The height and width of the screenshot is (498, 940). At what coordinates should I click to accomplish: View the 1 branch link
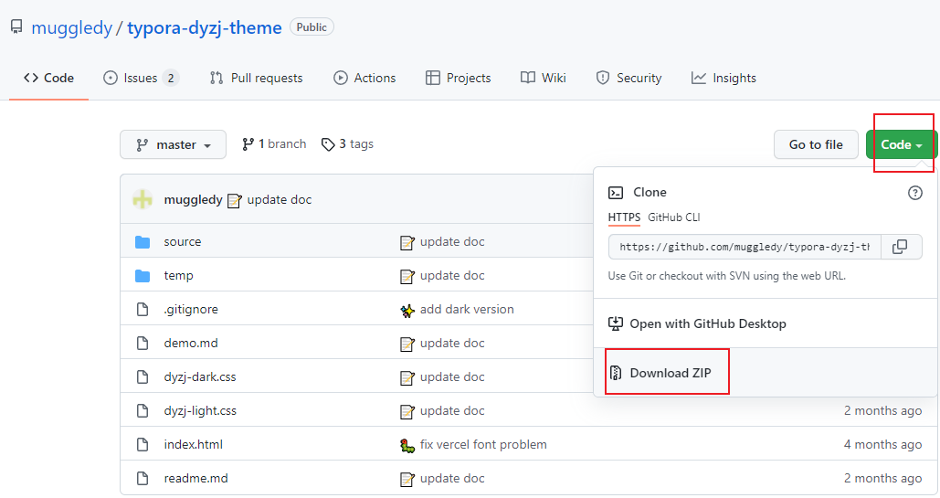(274, 144)
